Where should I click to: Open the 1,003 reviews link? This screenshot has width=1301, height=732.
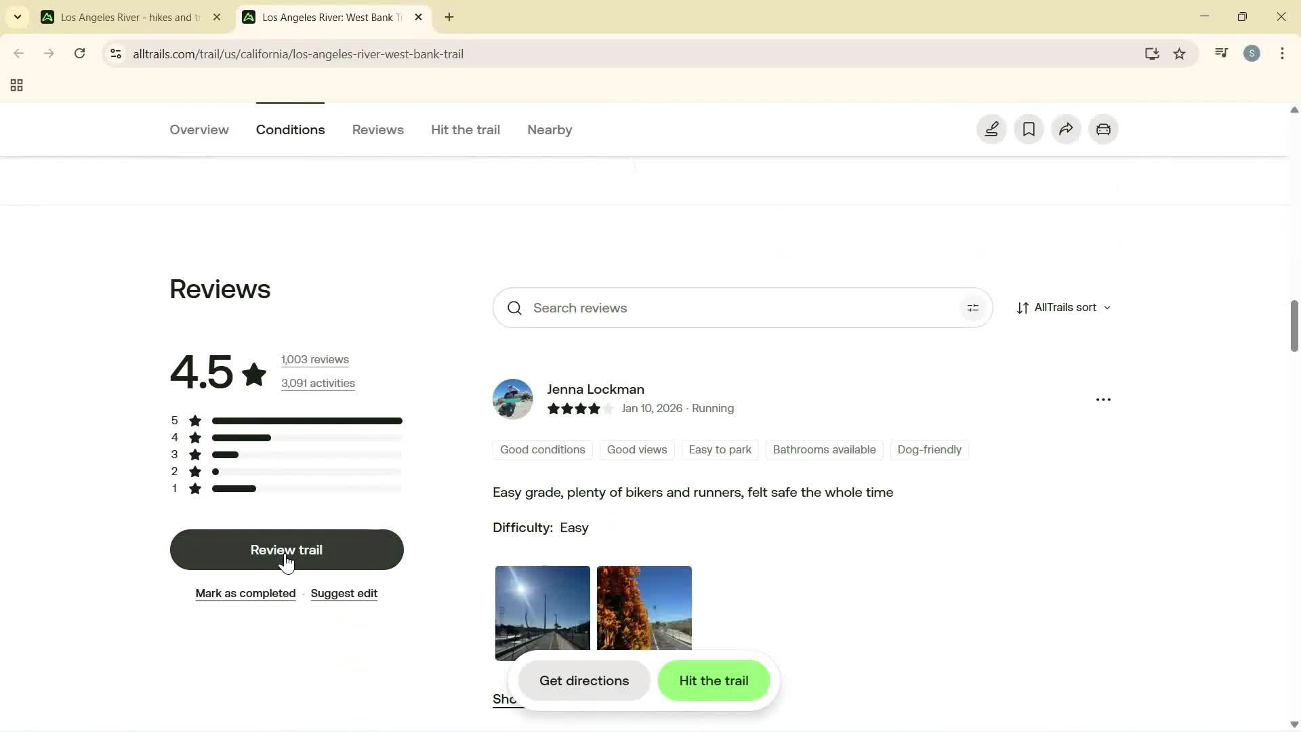coord(314,359)
